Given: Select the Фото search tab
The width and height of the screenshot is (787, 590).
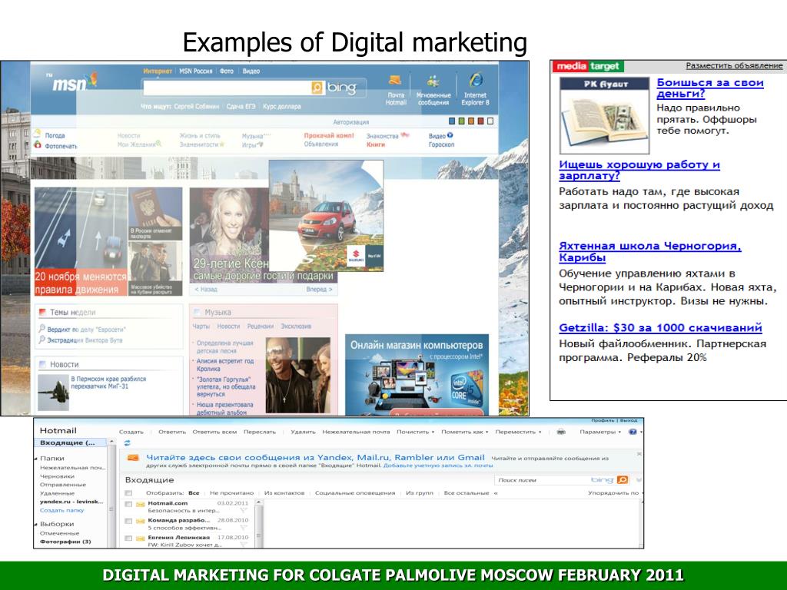Looking at the screenshot, I should pyautogui.click(x=227, y=71).
